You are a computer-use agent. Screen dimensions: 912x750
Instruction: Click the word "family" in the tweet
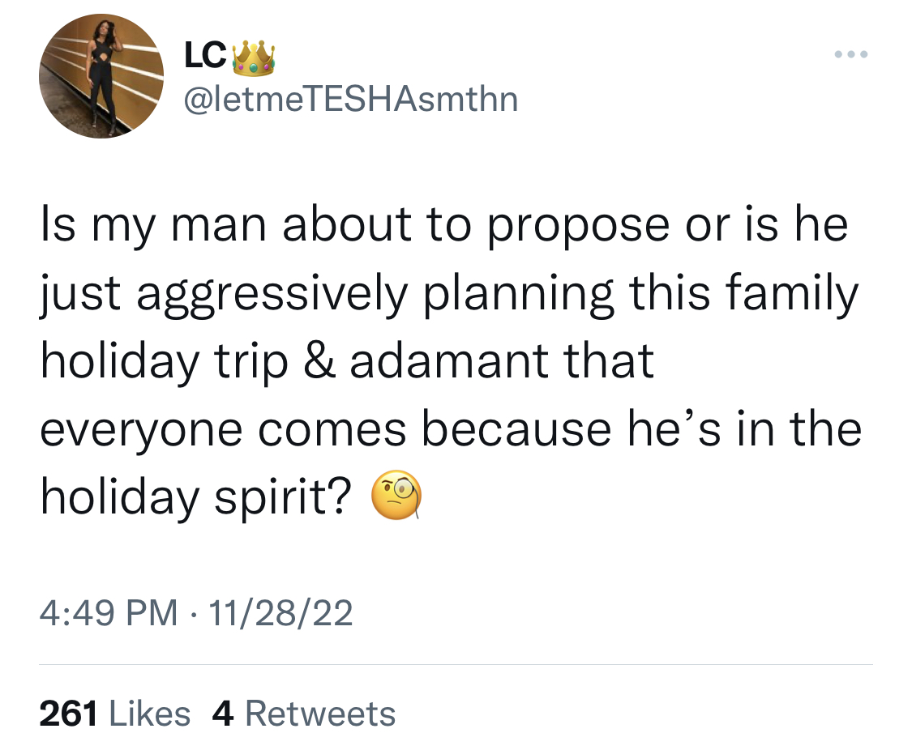tap(792, 295)
